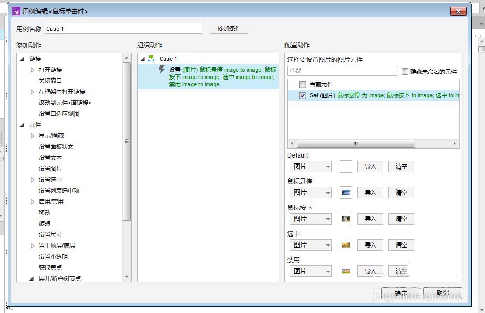This screenshot has height=313, width=485.
Task: Expand the 启用/禁用 action
Action: tap(32, 202)
